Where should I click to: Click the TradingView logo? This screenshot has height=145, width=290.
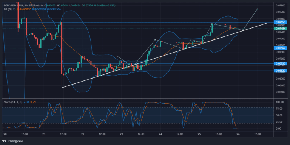point(12,141)
